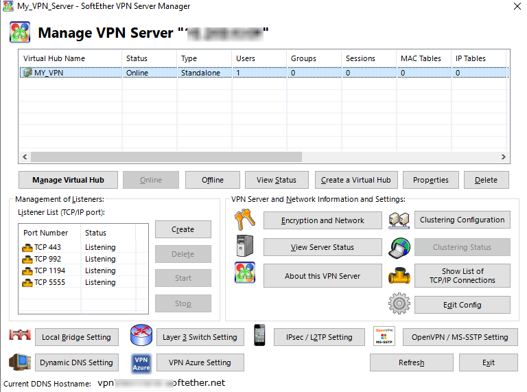Show List of TCP/IP Connections

tap(462, 276)
